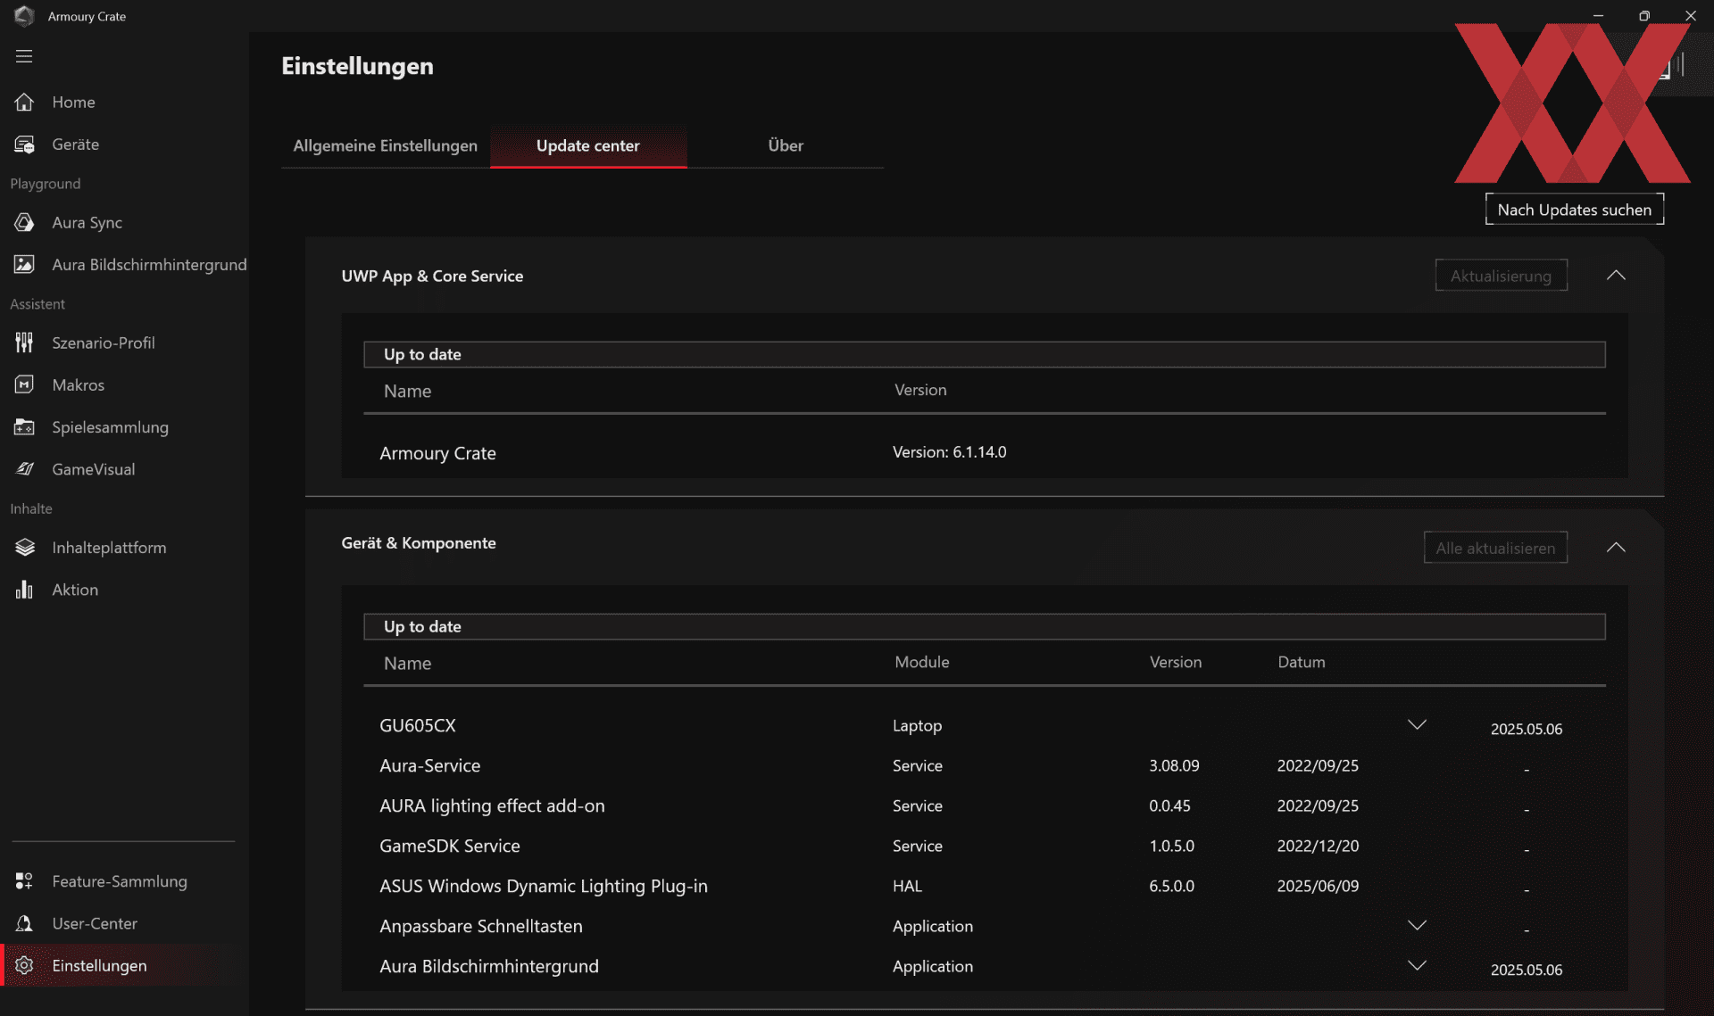Click the Home house icon
The height and width of the screenshot is (1016, 1714).
pos(24,102)
